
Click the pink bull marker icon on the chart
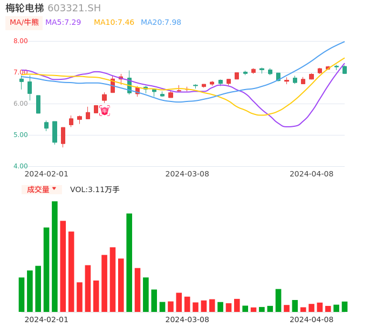pos(104,111)
